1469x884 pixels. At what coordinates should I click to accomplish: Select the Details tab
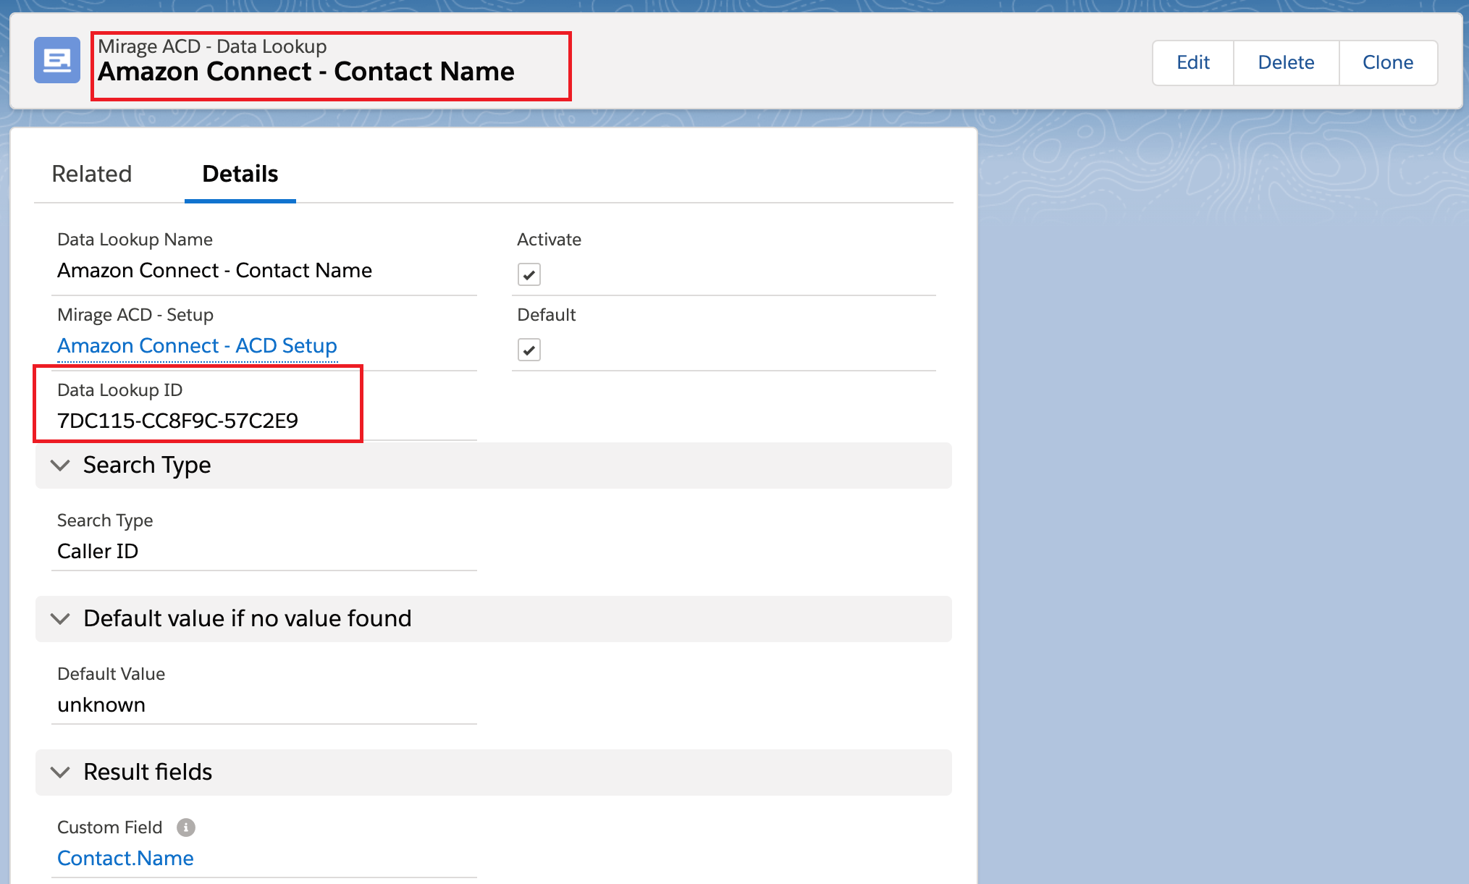pos(240,174)
